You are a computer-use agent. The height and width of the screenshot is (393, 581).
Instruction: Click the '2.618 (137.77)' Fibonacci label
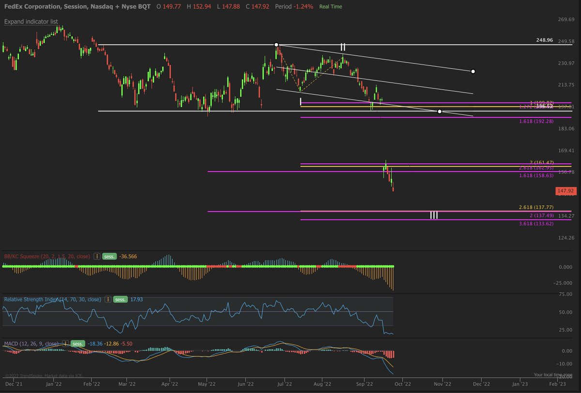pyautogui.click(x=536, y=207)
